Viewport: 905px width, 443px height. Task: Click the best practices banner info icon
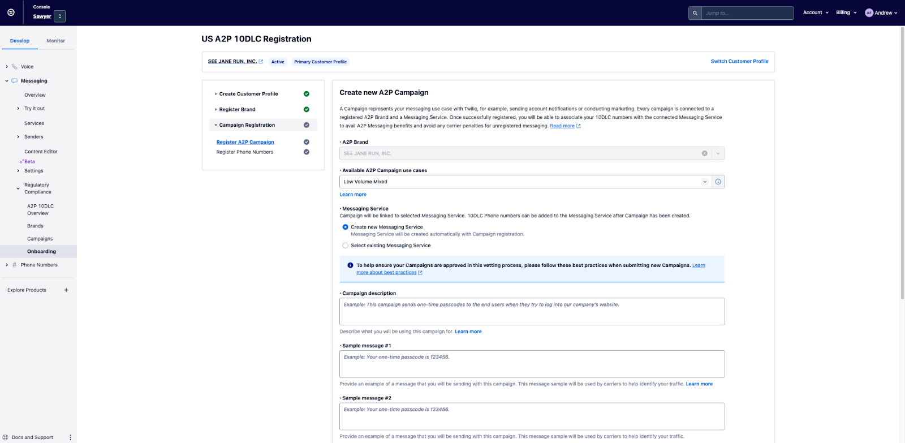350,265
